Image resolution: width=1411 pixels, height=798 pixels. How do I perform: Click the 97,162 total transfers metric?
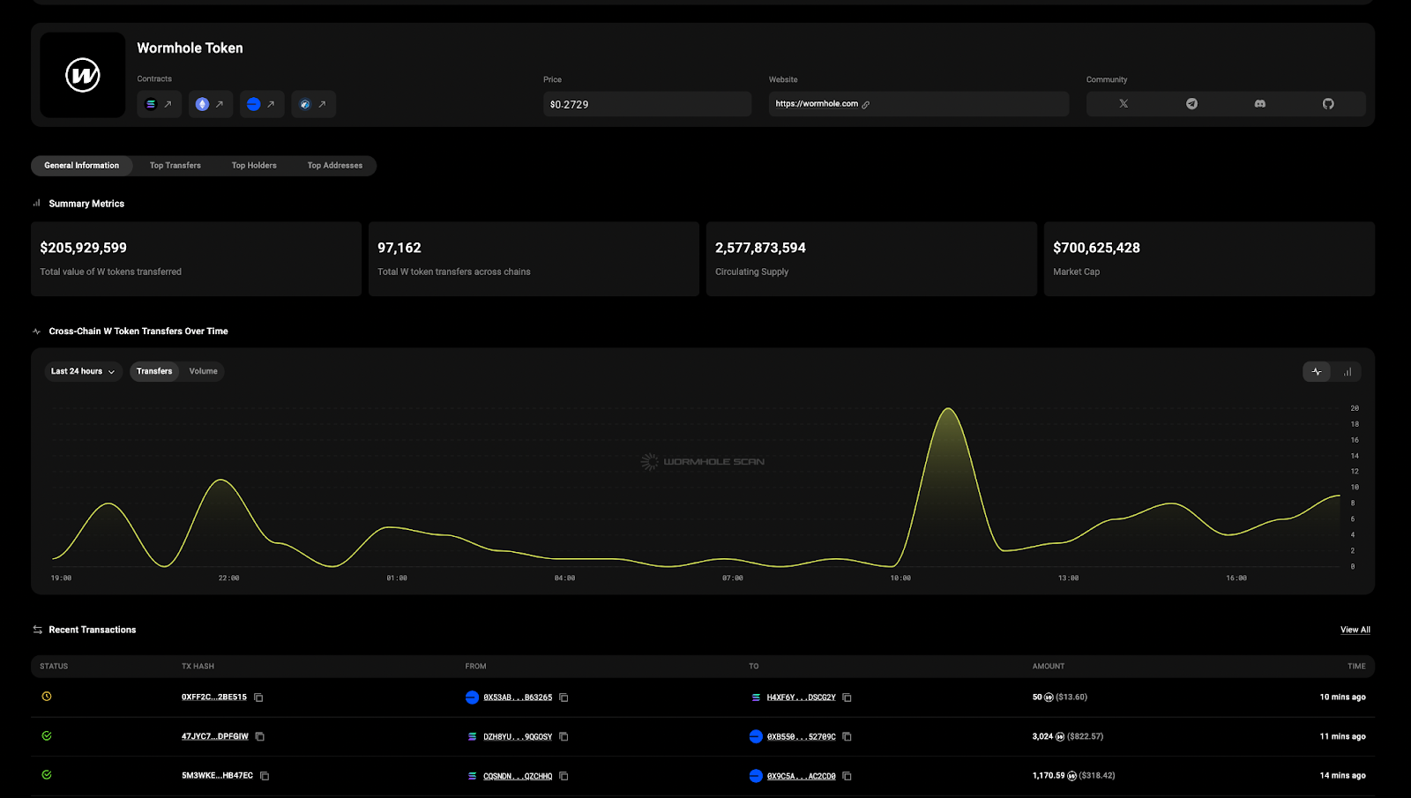pos(534,259)
